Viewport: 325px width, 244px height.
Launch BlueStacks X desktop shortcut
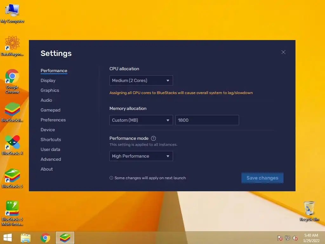click(x=12, y=145)
